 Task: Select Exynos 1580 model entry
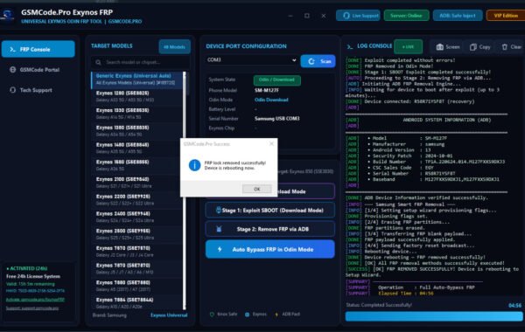coord(136,165)
